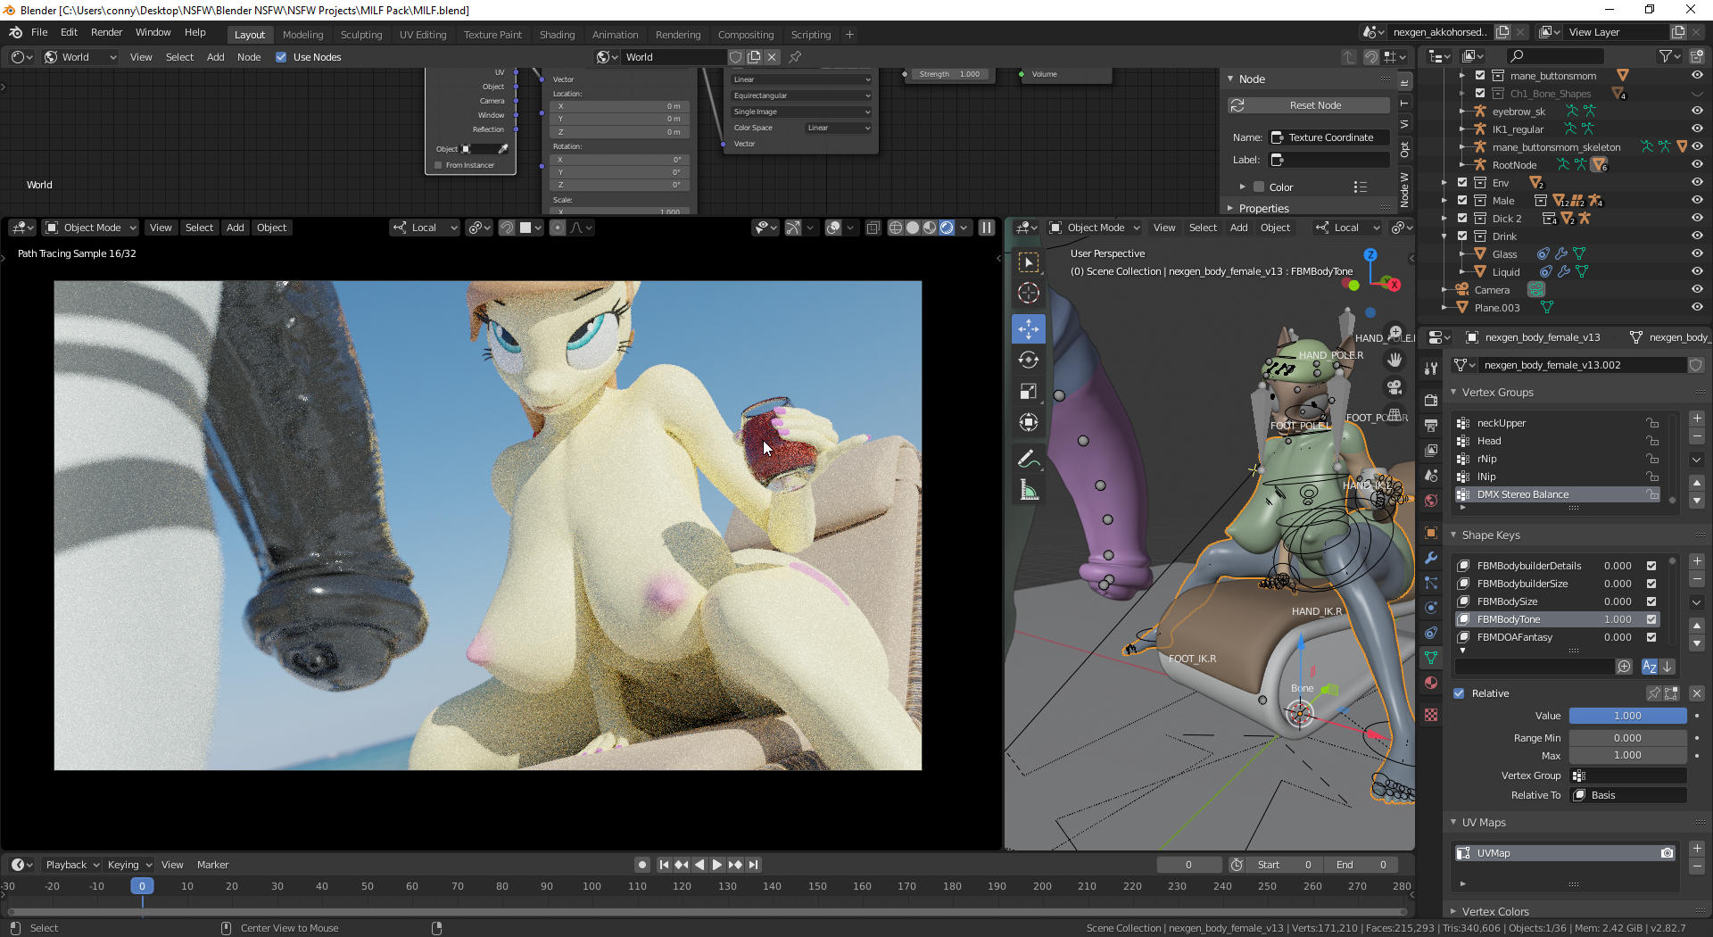Select the Rotate tool in viewport toolbar
This screenshot has height=937, width=1713.
coord(1028,360)
